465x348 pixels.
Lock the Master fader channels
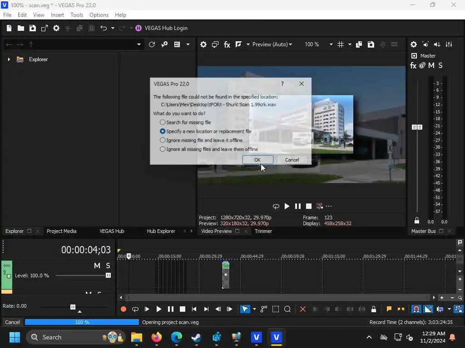click(x=417, y=221)
